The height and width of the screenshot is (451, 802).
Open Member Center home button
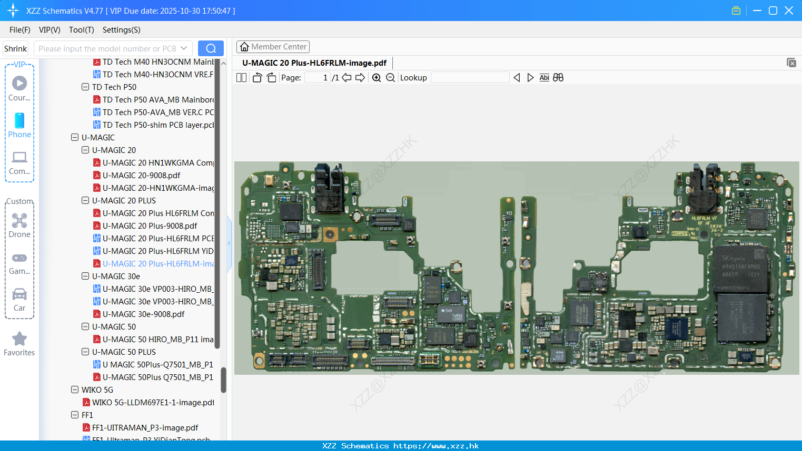click(273, 47)
